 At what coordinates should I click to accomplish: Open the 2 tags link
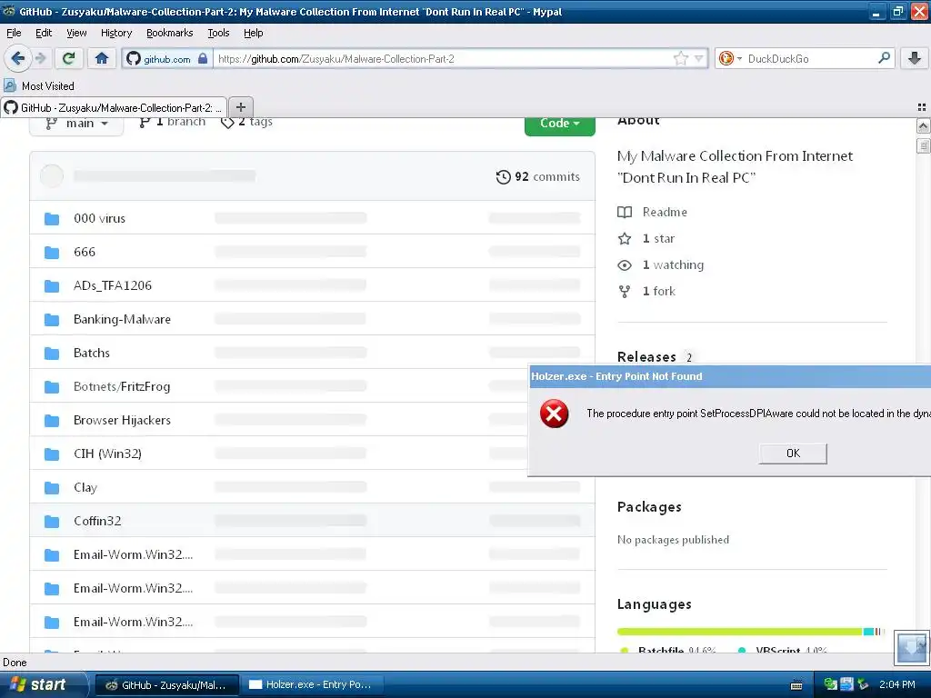(x=246, y=122)
